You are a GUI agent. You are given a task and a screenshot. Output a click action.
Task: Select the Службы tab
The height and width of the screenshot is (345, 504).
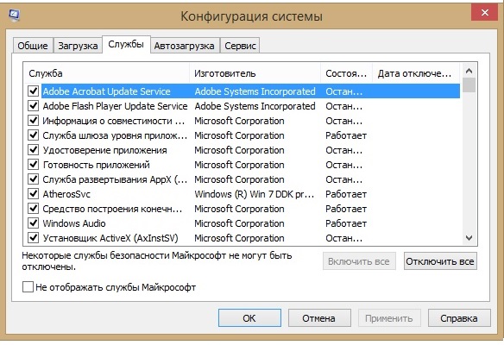tap(126, 44)
